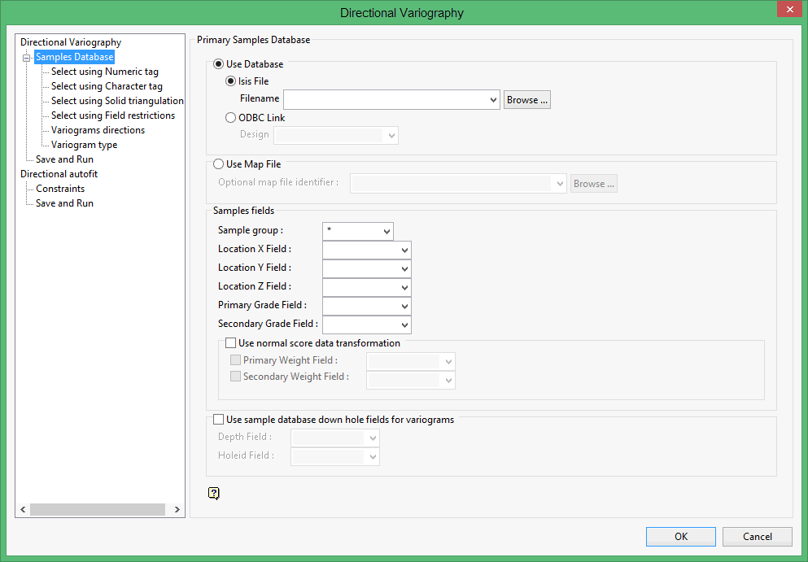Select Variogram type tree item

point(84,145)
